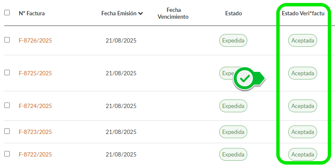Click the Estado column header

point(234,14)
